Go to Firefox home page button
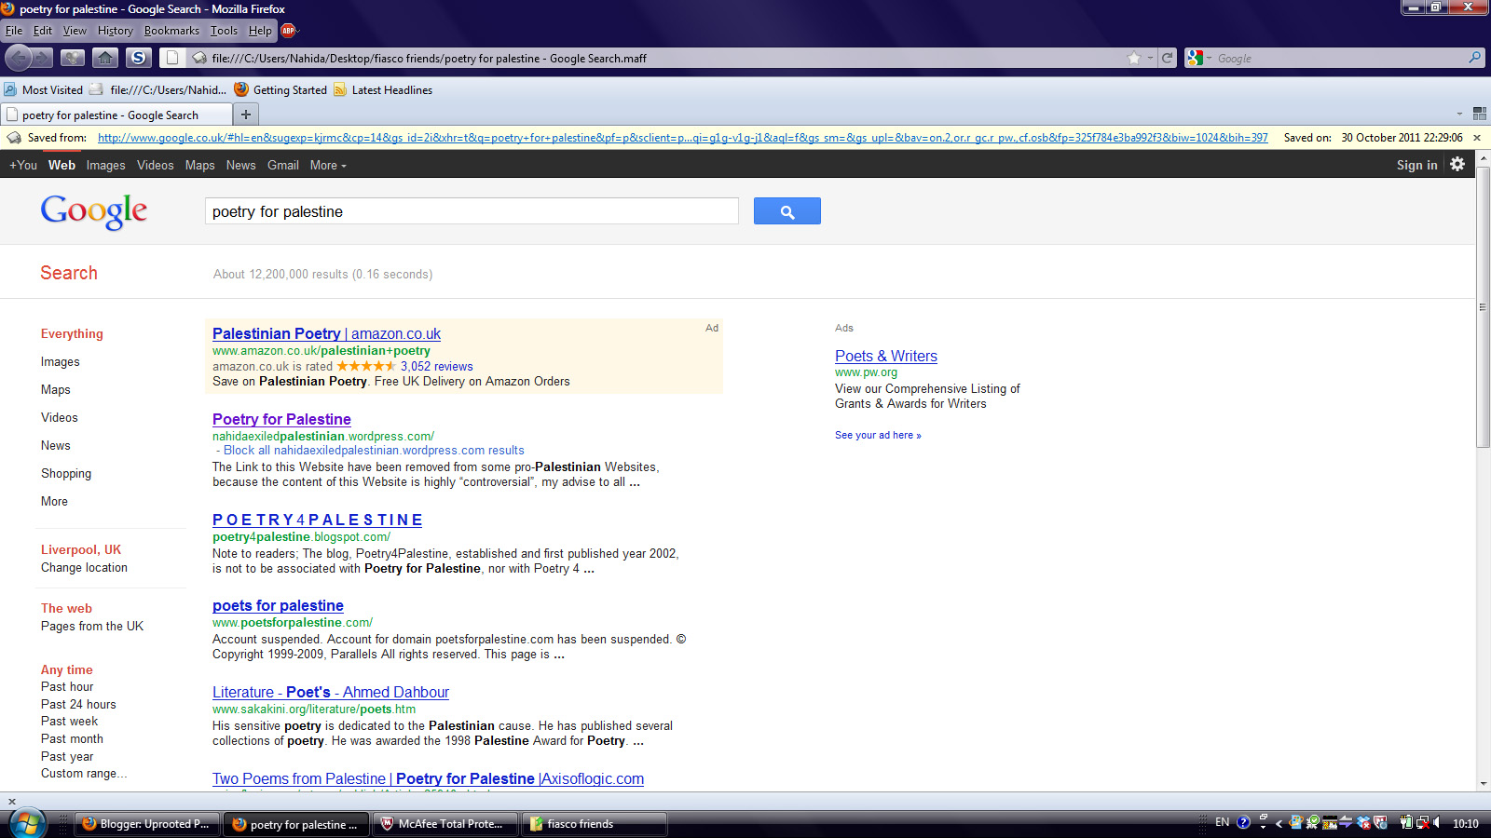Image resolution: width=1491 pixels, height=838 pixels. coord(105,58)
